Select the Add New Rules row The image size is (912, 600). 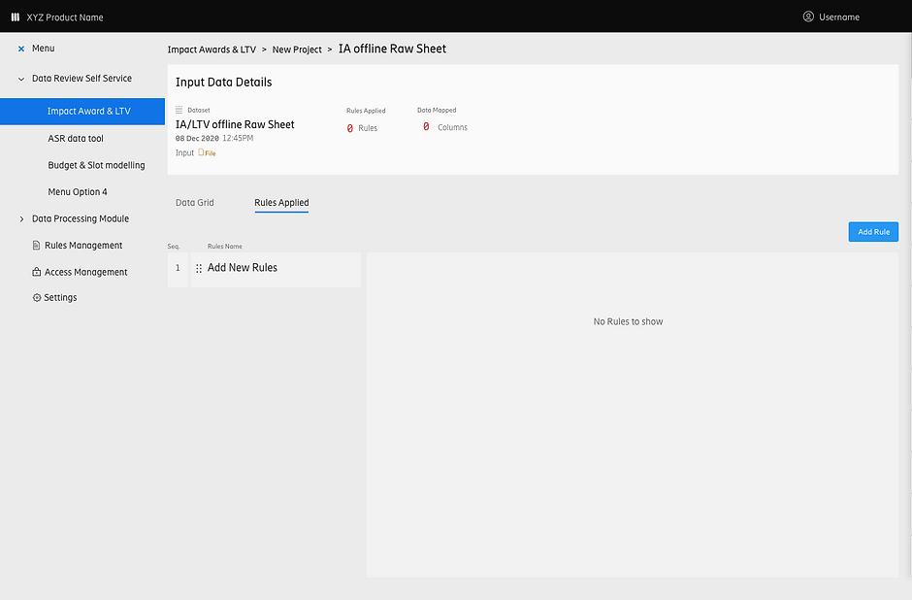pyautogui.click(x=276, y=270)
